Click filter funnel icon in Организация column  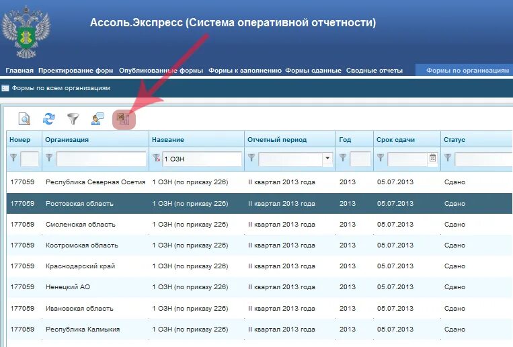[x=49, y=157]
